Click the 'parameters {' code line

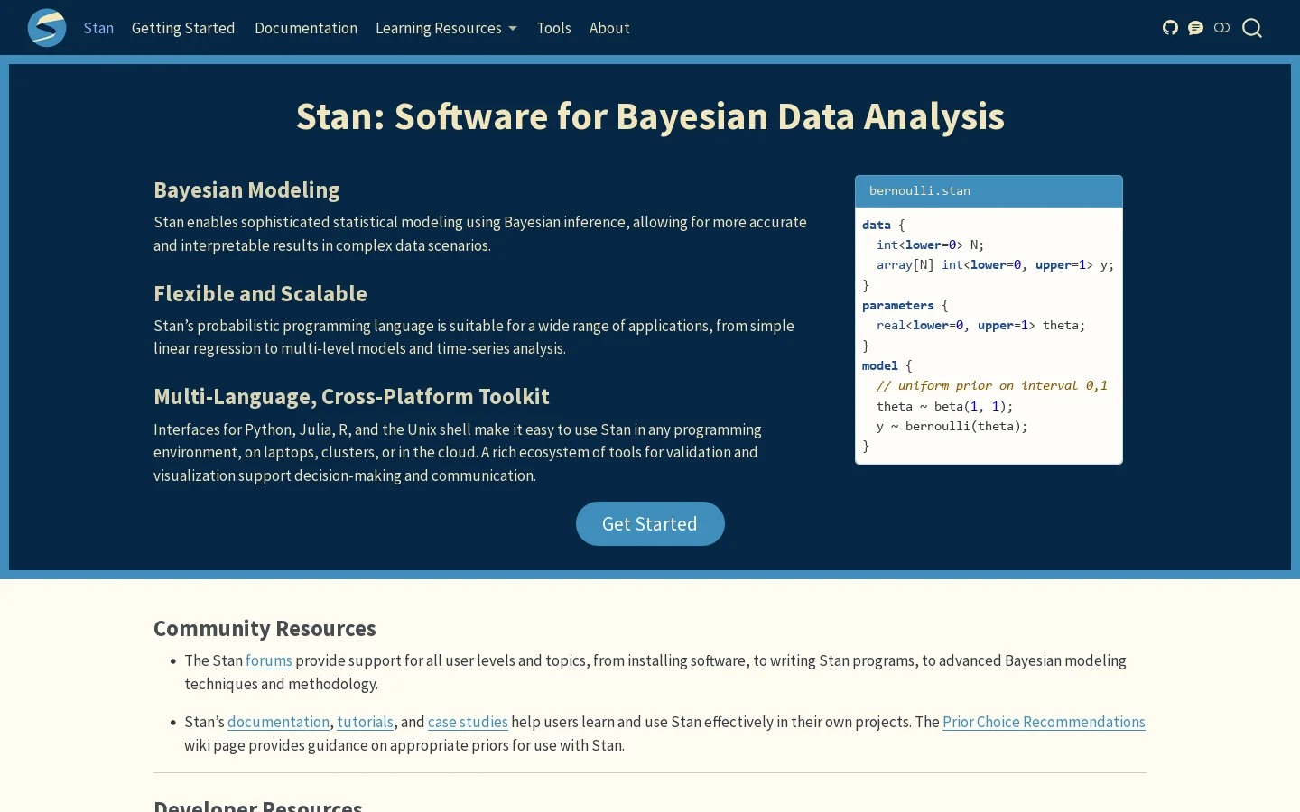pyautogui.click(x=905, y=305)
